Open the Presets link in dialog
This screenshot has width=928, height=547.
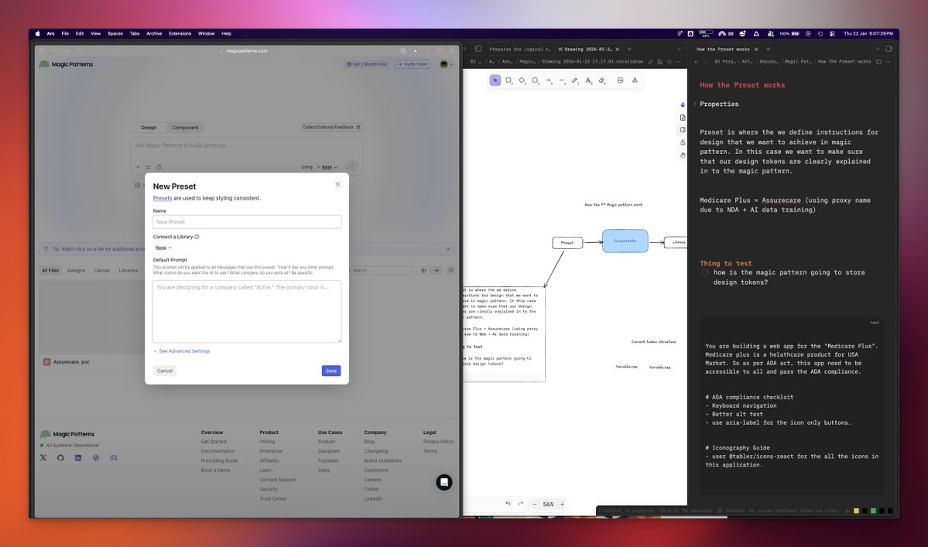tap(163, 198)
